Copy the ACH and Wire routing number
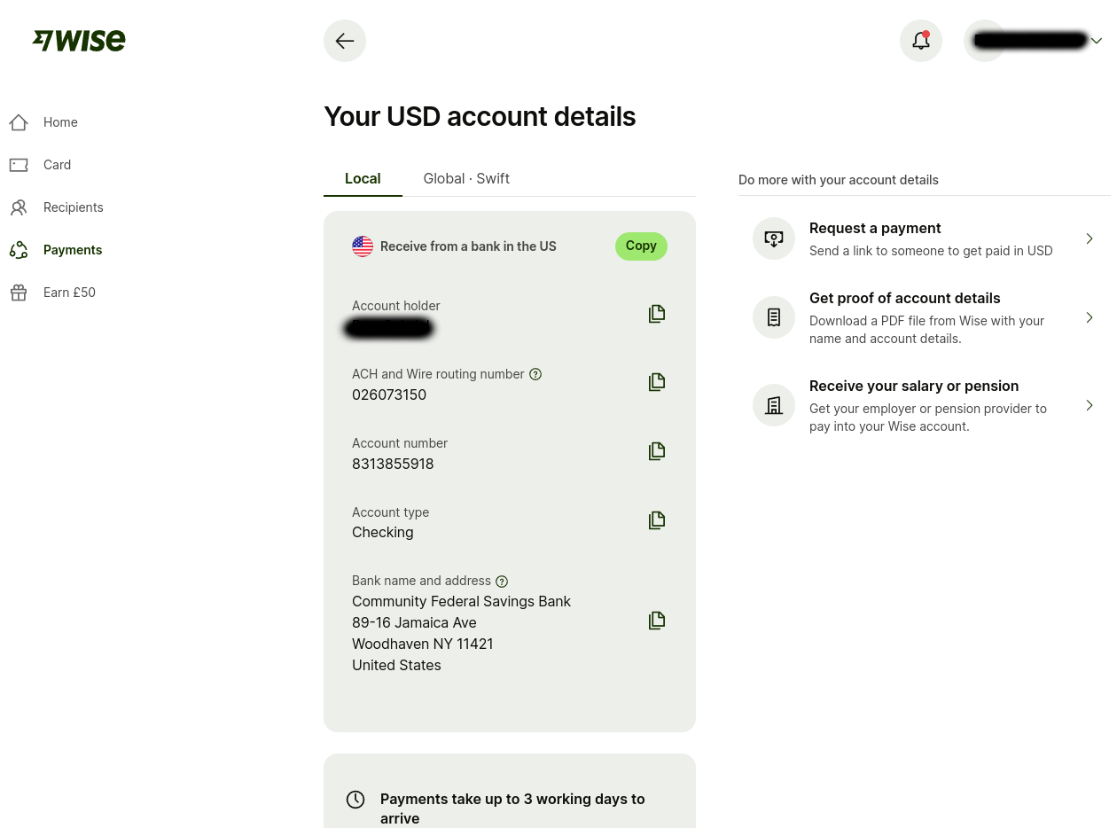Image resolution: width=1117 pixels, height=828 pixels. [x=657, y=382]
